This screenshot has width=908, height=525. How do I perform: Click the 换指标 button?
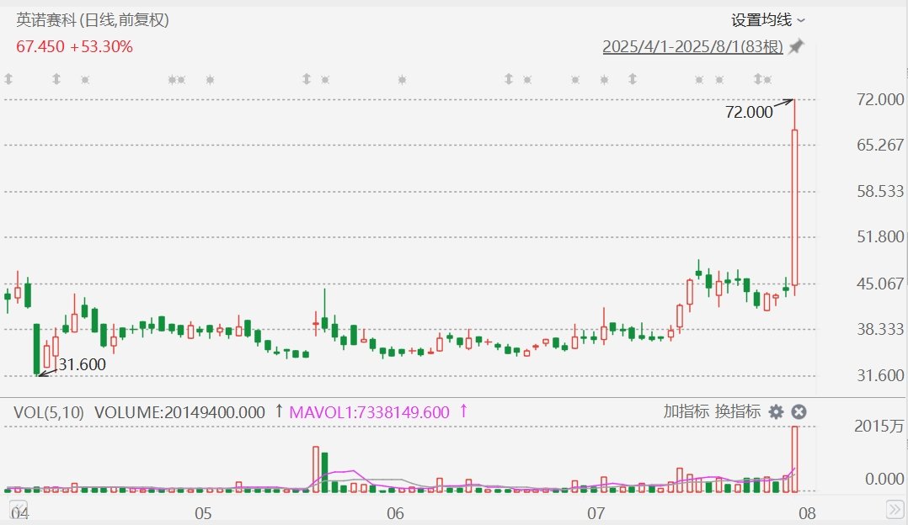point(738,411)
